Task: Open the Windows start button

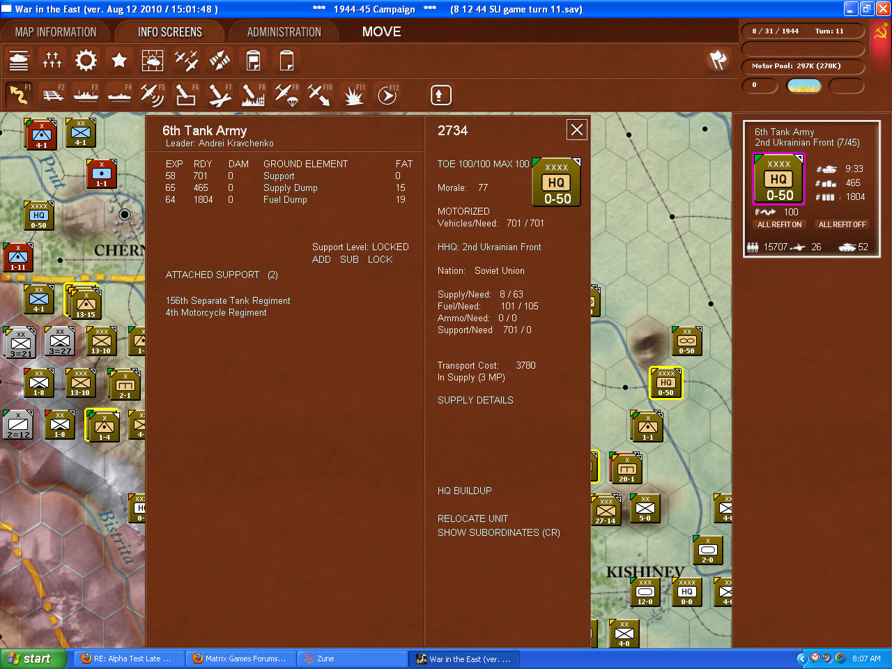Action: [33, 659]
